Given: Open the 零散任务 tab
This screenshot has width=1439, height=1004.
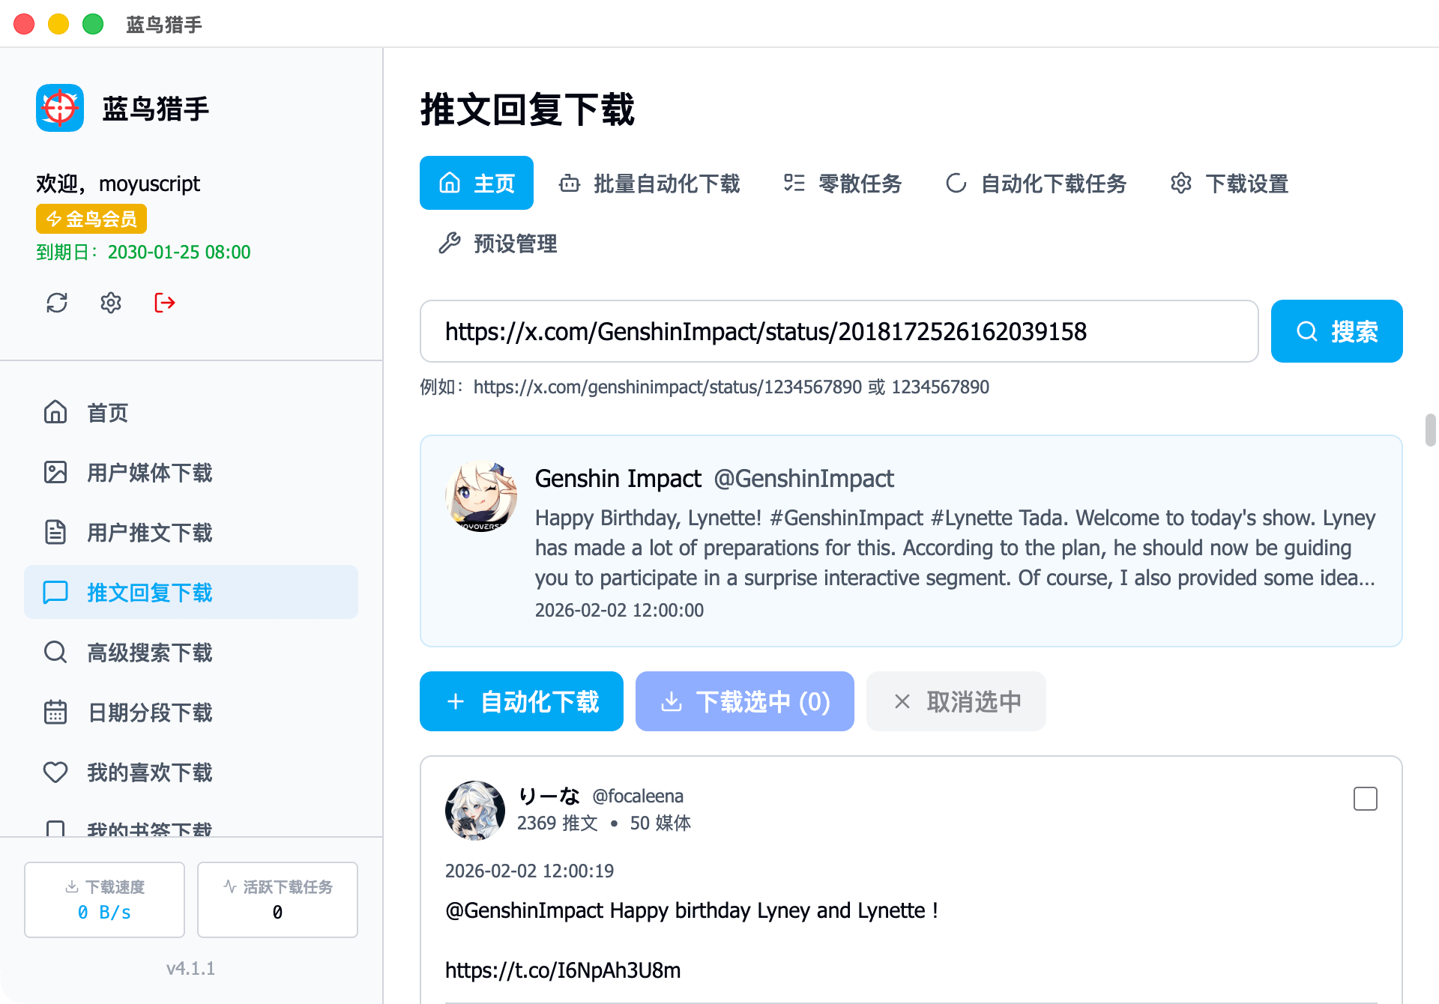Looking at the screenshot, I should click(842, 184).
